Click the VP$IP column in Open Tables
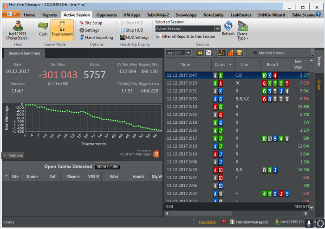The height and width of the screenshot is (229, 325). click(x=93, y=176)
